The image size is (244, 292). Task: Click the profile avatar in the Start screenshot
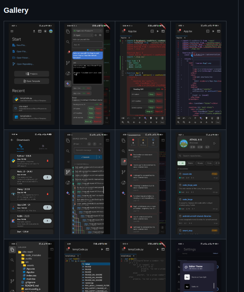[50, 31]
